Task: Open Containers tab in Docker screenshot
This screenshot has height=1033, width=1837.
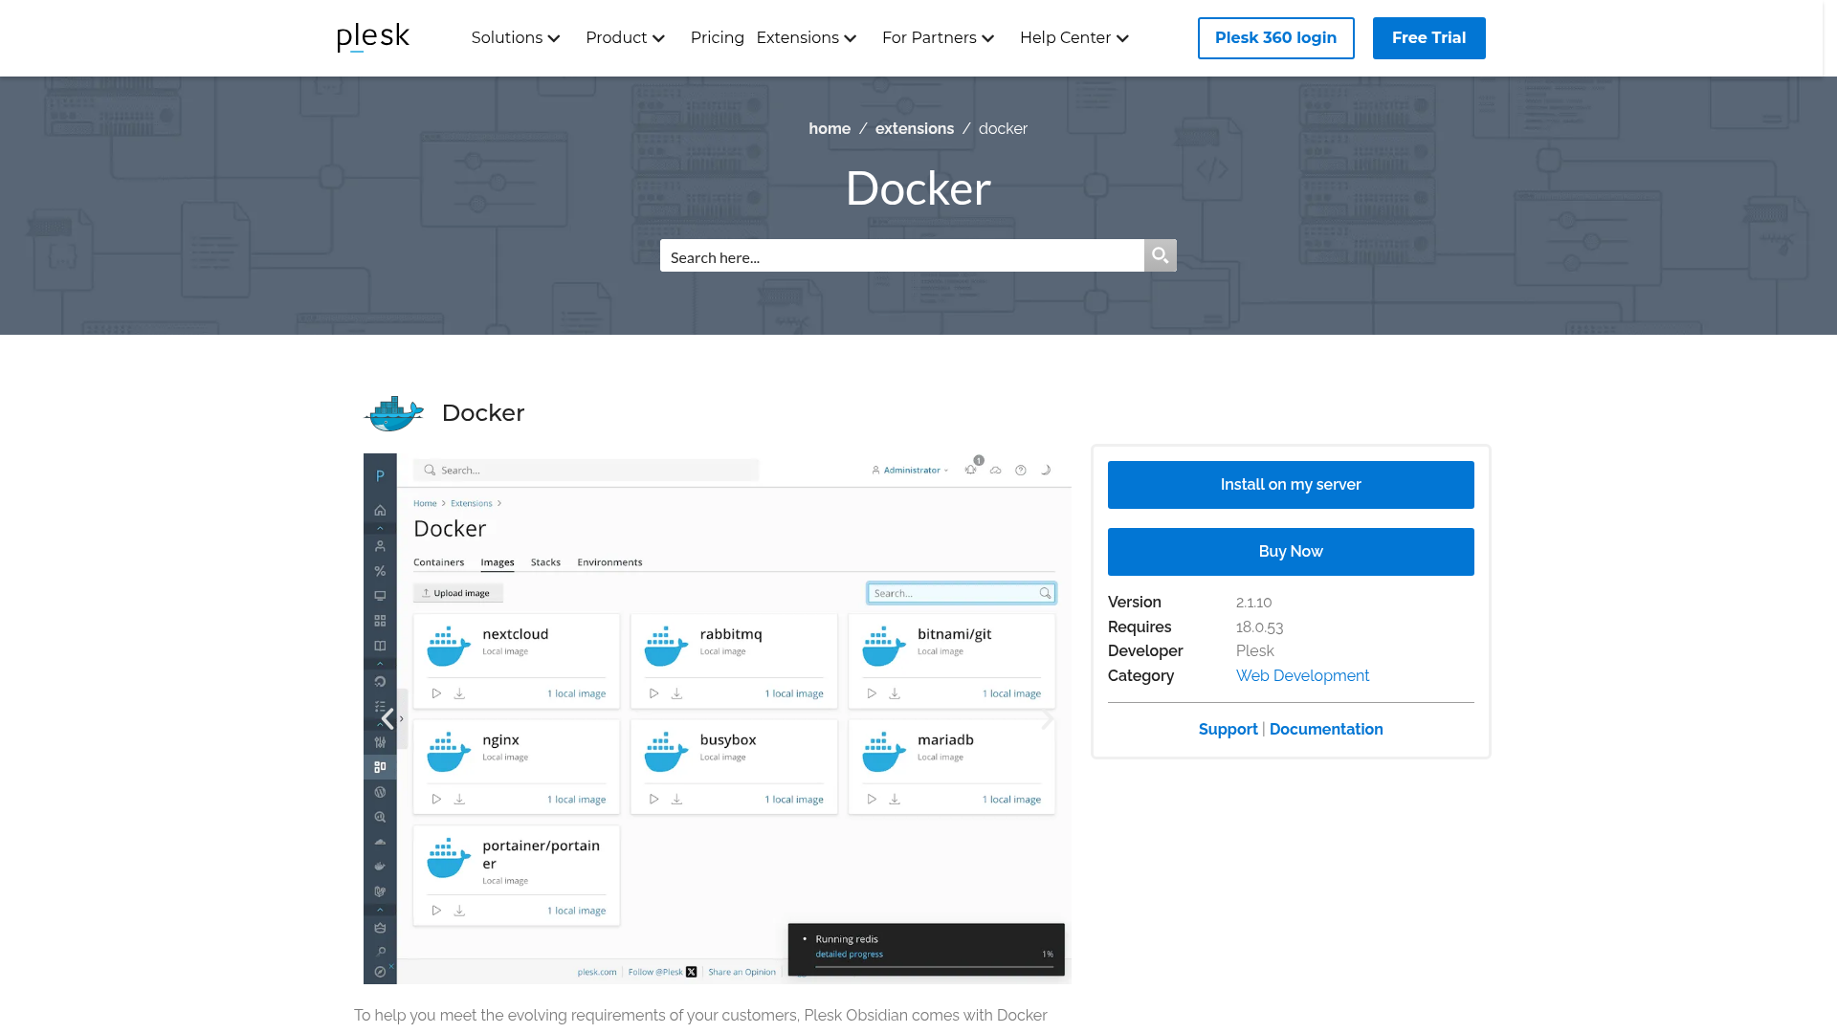Action: pyautogui.click(x=438, y=562)
